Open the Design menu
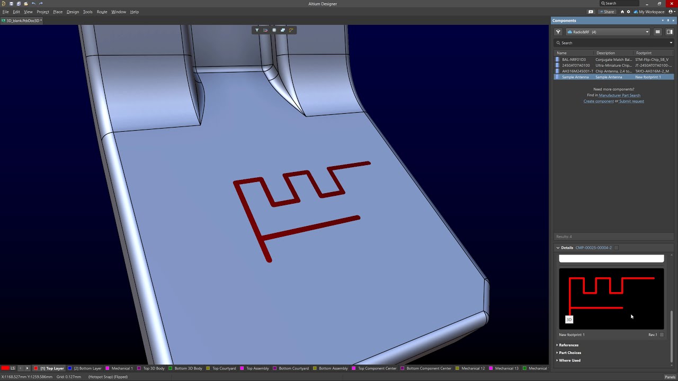The image size is (678, 381). coord(73,12)
